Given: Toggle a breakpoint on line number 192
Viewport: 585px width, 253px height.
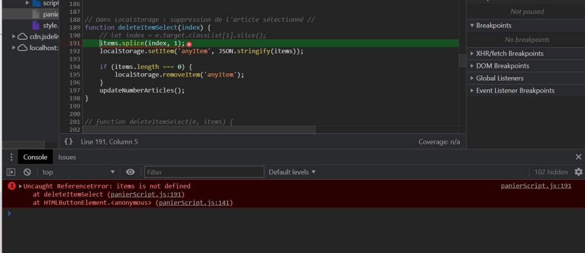Looking at the screenshot, I should (x=74, y=51).
